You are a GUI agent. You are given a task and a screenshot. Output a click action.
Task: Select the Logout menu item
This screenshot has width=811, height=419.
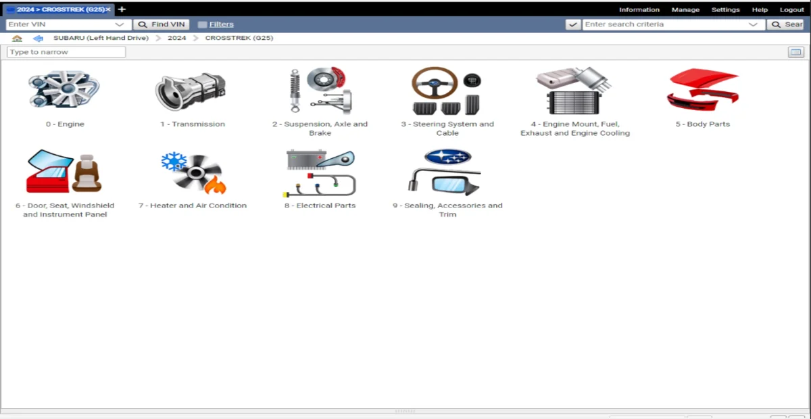pyautogui.click(x=792, y=9)
